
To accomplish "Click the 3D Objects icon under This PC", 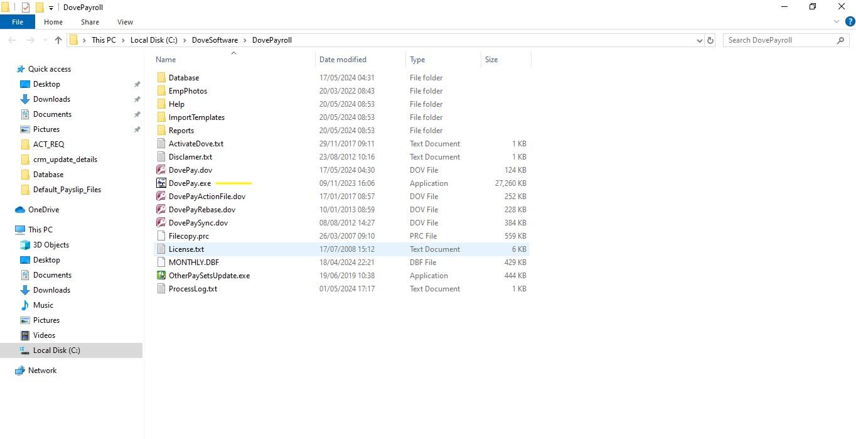I will coord(25,245).
